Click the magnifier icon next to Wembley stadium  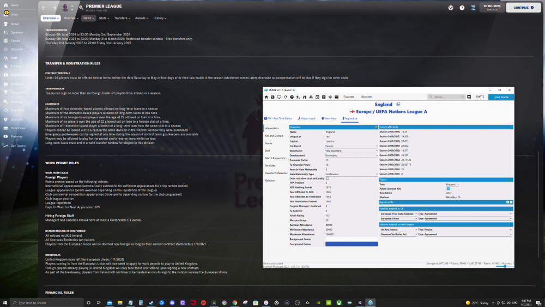pos(459,197)
